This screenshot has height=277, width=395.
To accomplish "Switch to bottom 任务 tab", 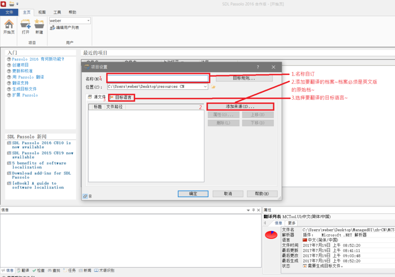I will pyautogui.click(x=70, y=271).
